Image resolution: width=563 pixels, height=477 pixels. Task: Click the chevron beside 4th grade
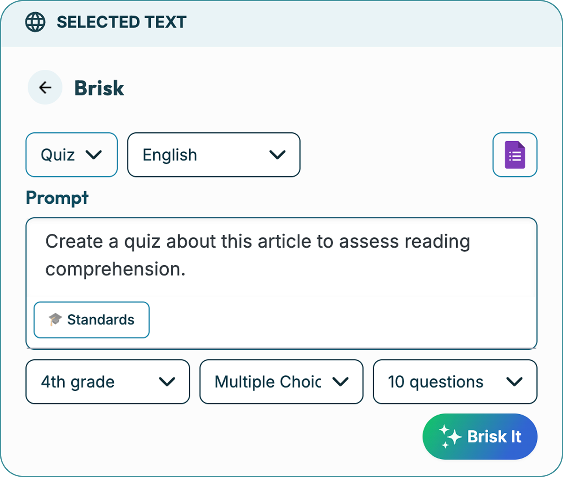[x=167, y=382]
